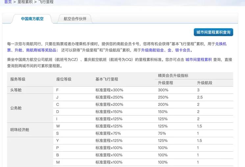Click the 基本飞行里程 column header

(x=107, y=79)
